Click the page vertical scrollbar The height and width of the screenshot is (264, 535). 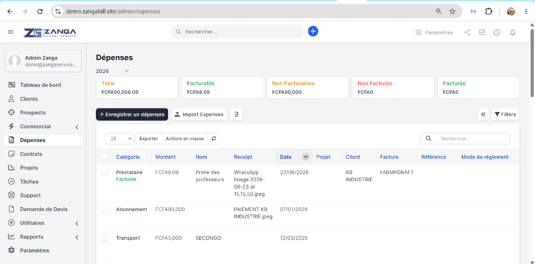(x=532, y=62)
